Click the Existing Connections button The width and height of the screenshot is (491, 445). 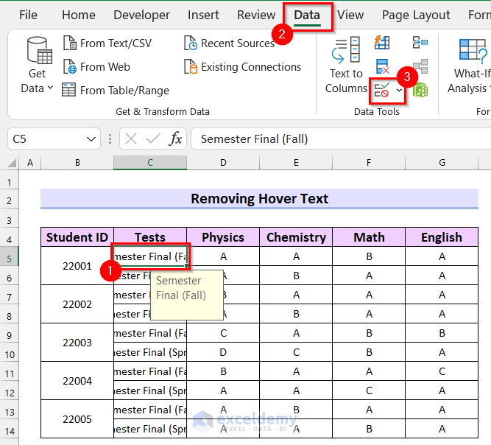coord(242,67)
